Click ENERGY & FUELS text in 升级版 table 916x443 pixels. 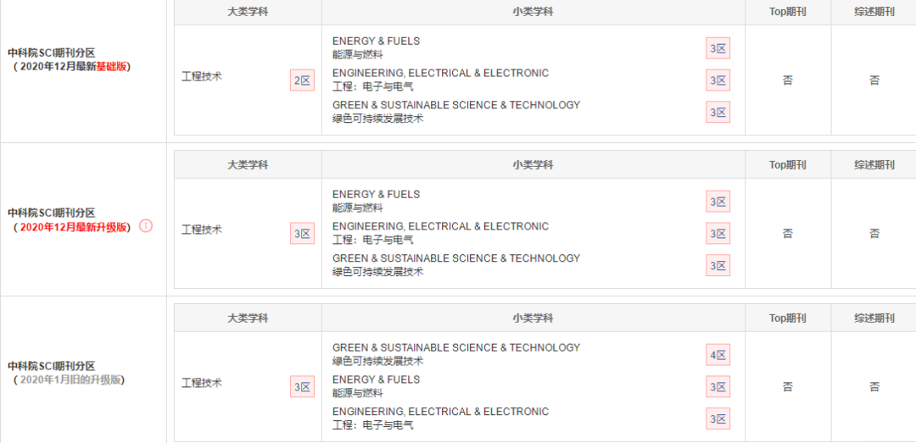point(377,194)
